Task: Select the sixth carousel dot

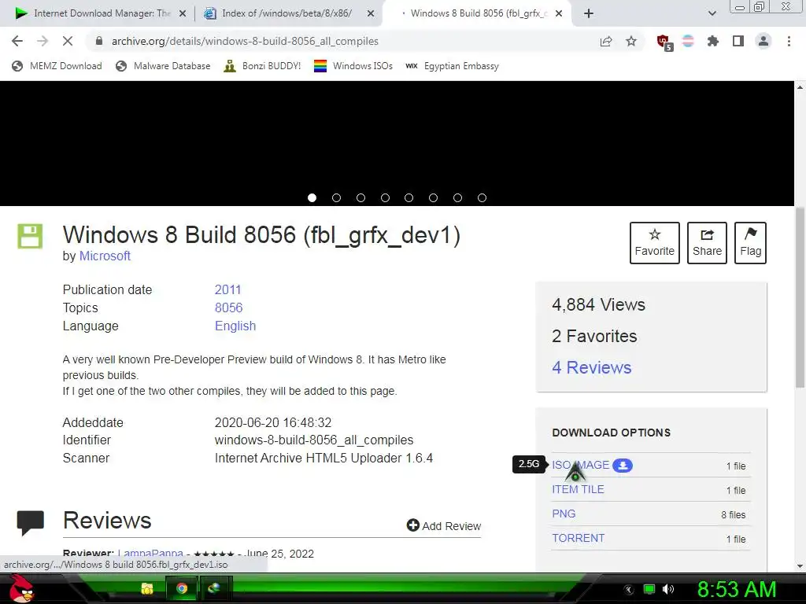Action: (x=434, y=197)
